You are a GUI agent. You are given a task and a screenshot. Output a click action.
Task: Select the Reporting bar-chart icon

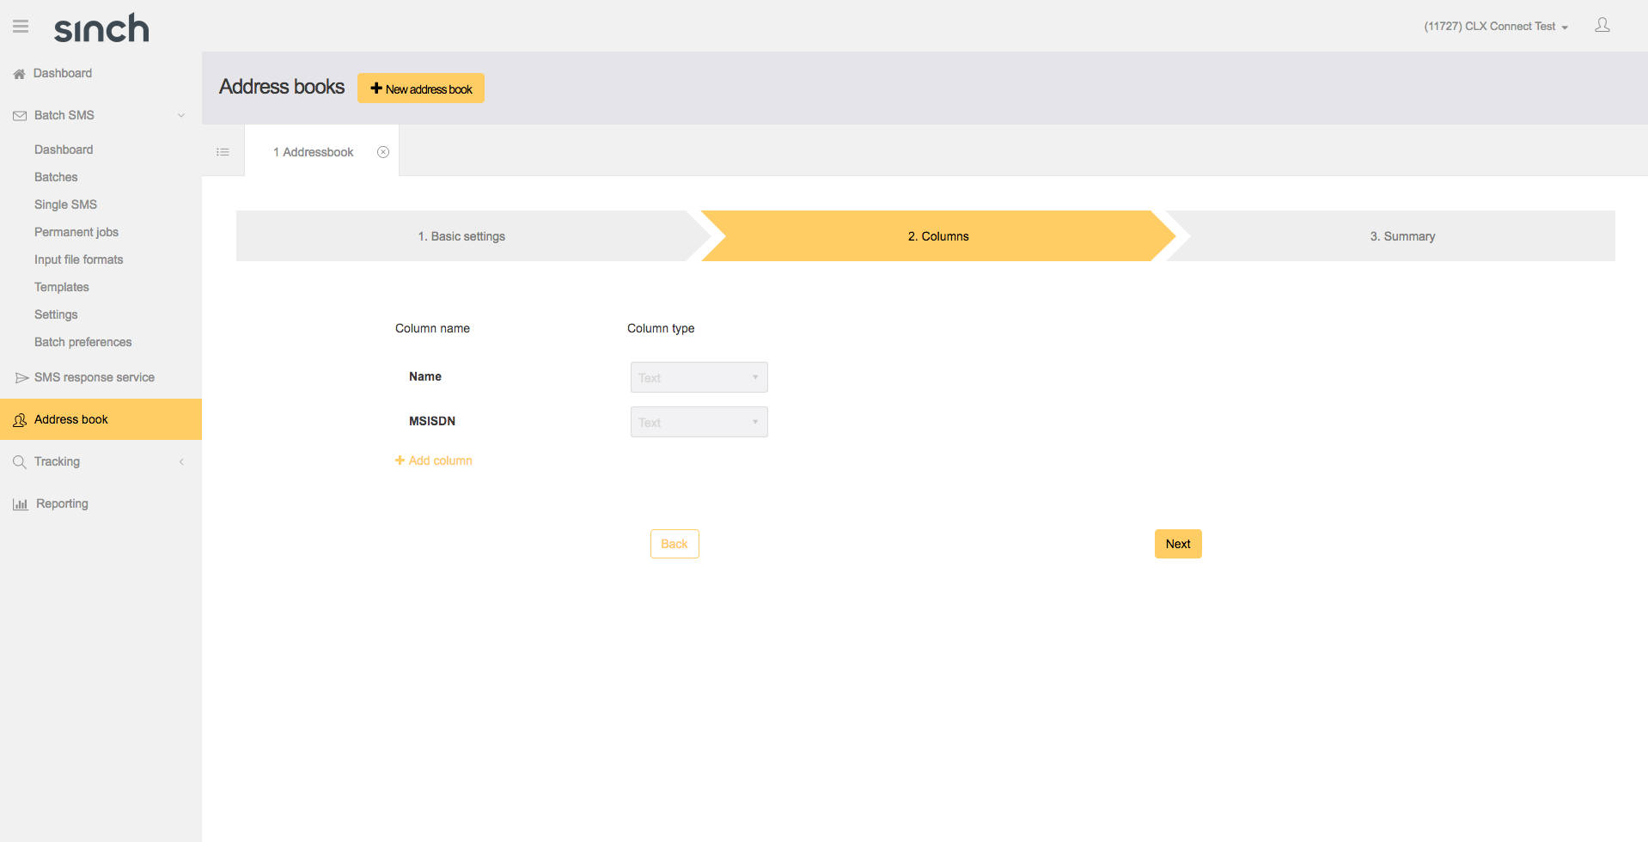coord(20,503)
